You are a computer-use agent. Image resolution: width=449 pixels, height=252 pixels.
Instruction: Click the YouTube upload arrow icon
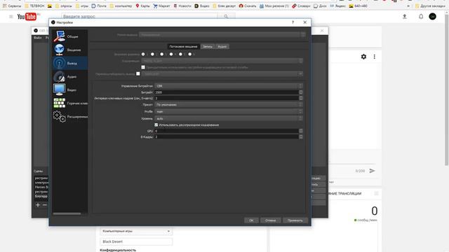405,17
